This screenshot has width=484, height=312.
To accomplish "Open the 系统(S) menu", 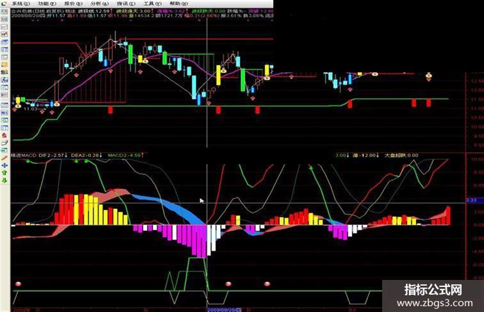I will pos(21,4).
